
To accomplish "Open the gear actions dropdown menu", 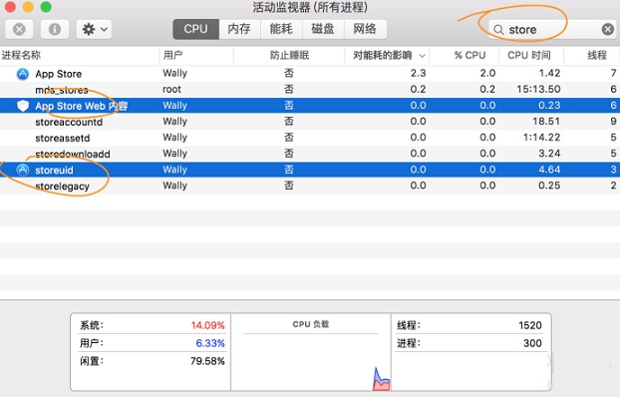I will click(x=94, y=29).
